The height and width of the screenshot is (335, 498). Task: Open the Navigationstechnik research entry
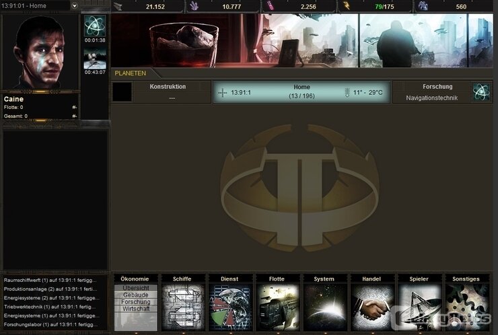431,98
